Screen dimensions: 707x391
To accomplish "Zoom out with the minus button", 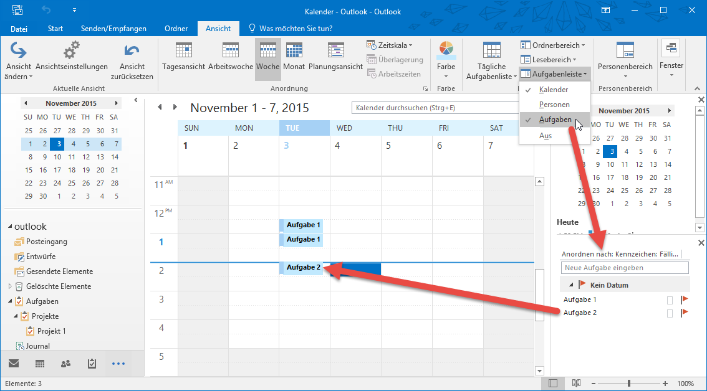I will pyautogui.click(x=594, y=384).
